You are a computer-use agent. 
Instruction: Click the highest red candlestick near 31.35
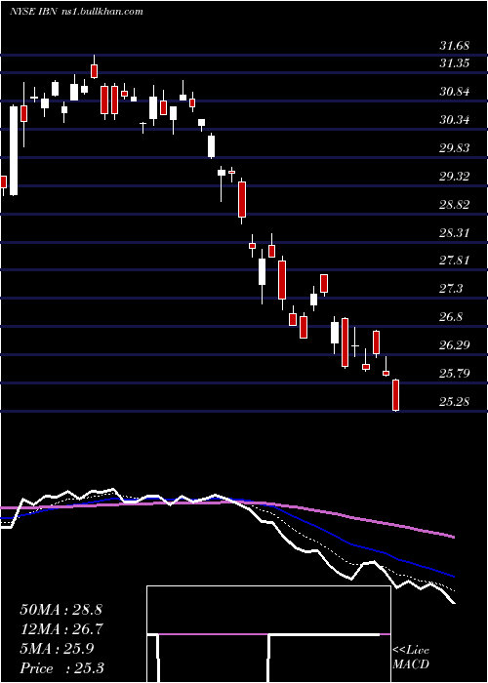coord(94,70)
